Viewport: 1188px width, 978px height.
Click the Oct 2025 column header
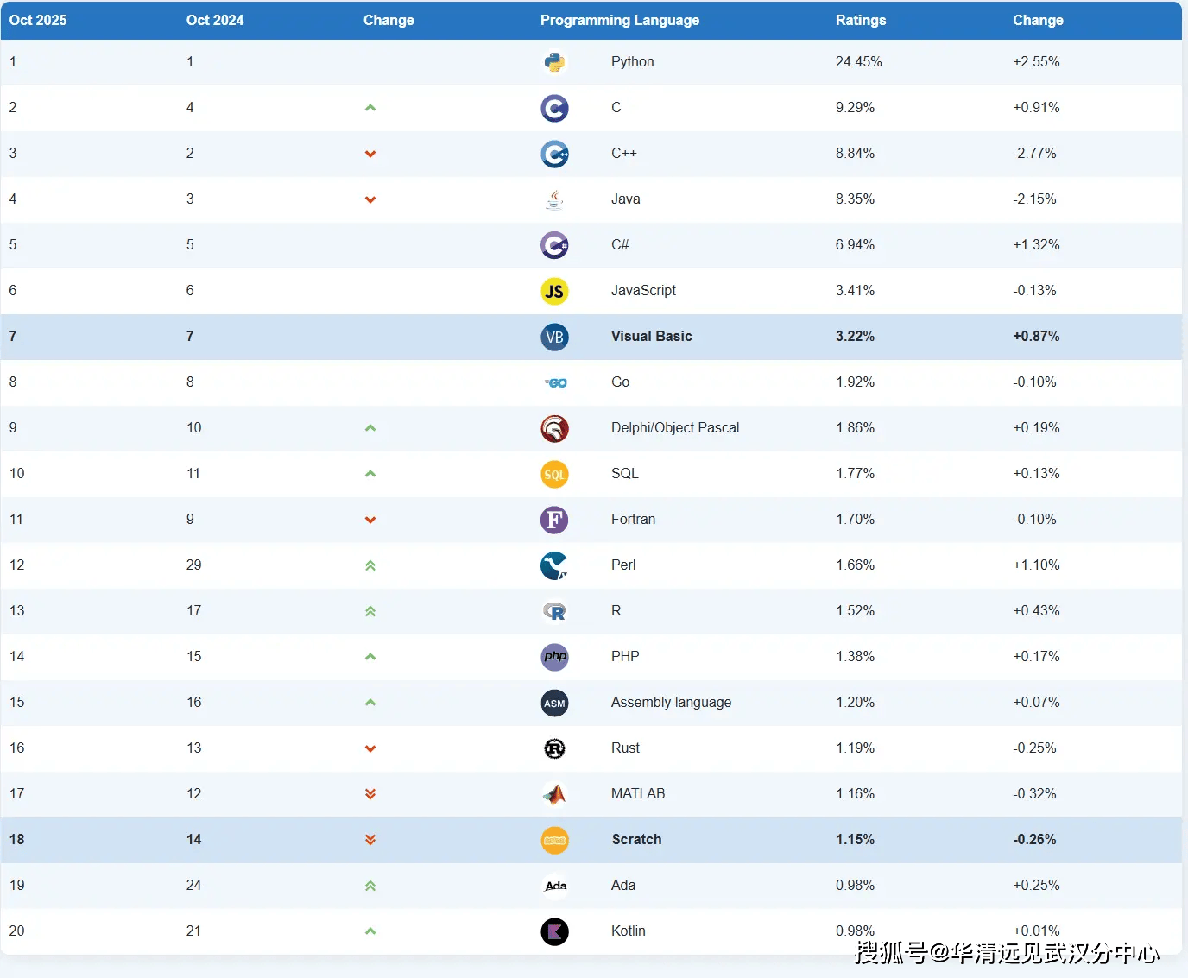click(38, 20)
